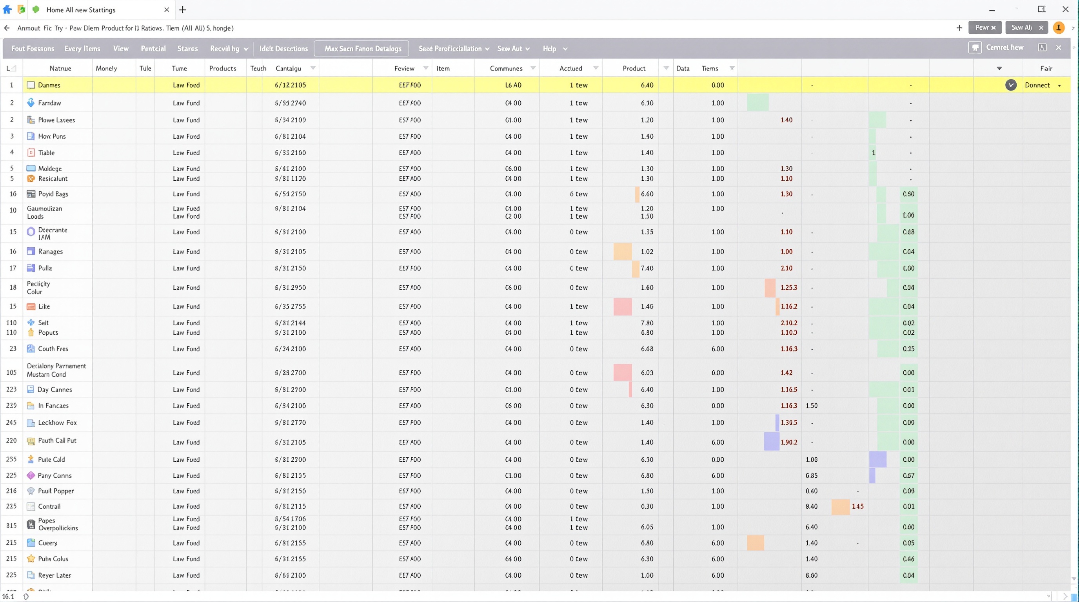The height and width of the screenshot is (602, 1079).
Task: Open the Tems column filter arrow
Action: pos(732,68)
